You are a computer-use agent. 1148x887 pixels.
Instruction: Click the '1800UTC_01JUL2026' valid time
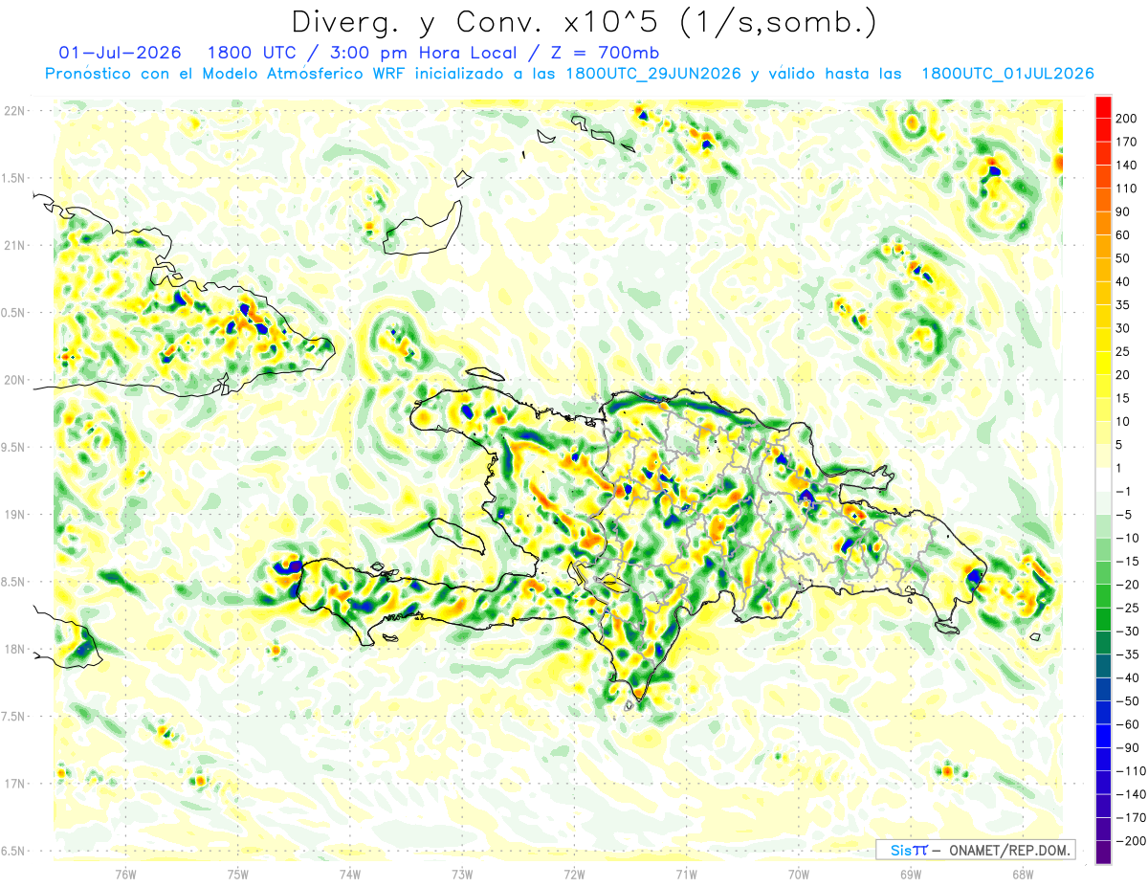pos(1007,74)
